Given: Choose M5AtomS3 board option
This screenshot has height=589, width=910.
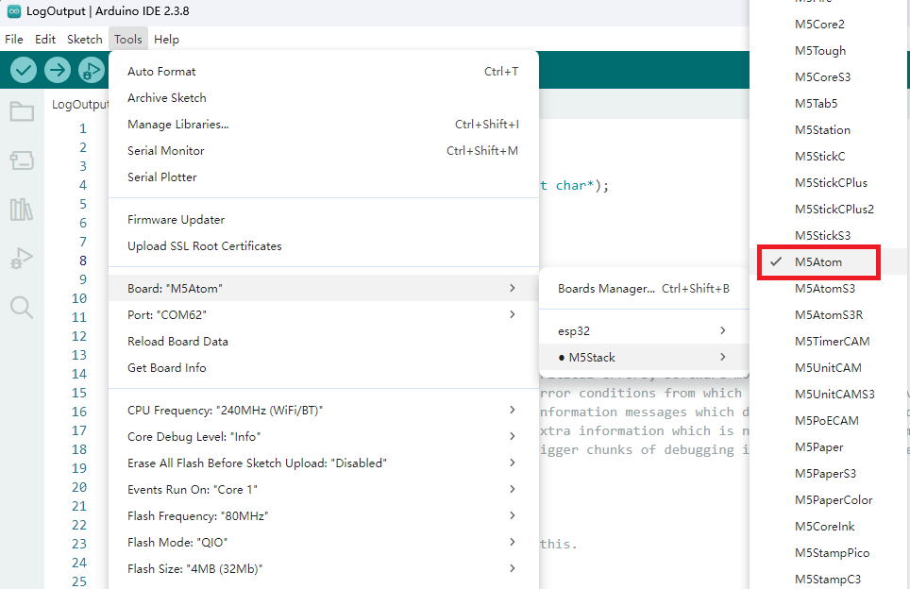Looking at the screenshot, I should [824, 288].
